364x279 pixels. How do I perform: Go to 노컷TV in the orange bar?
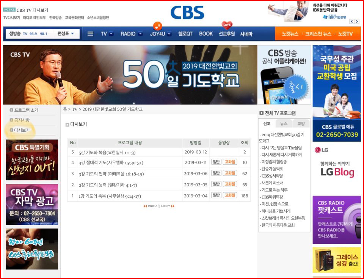click(345, 34)
